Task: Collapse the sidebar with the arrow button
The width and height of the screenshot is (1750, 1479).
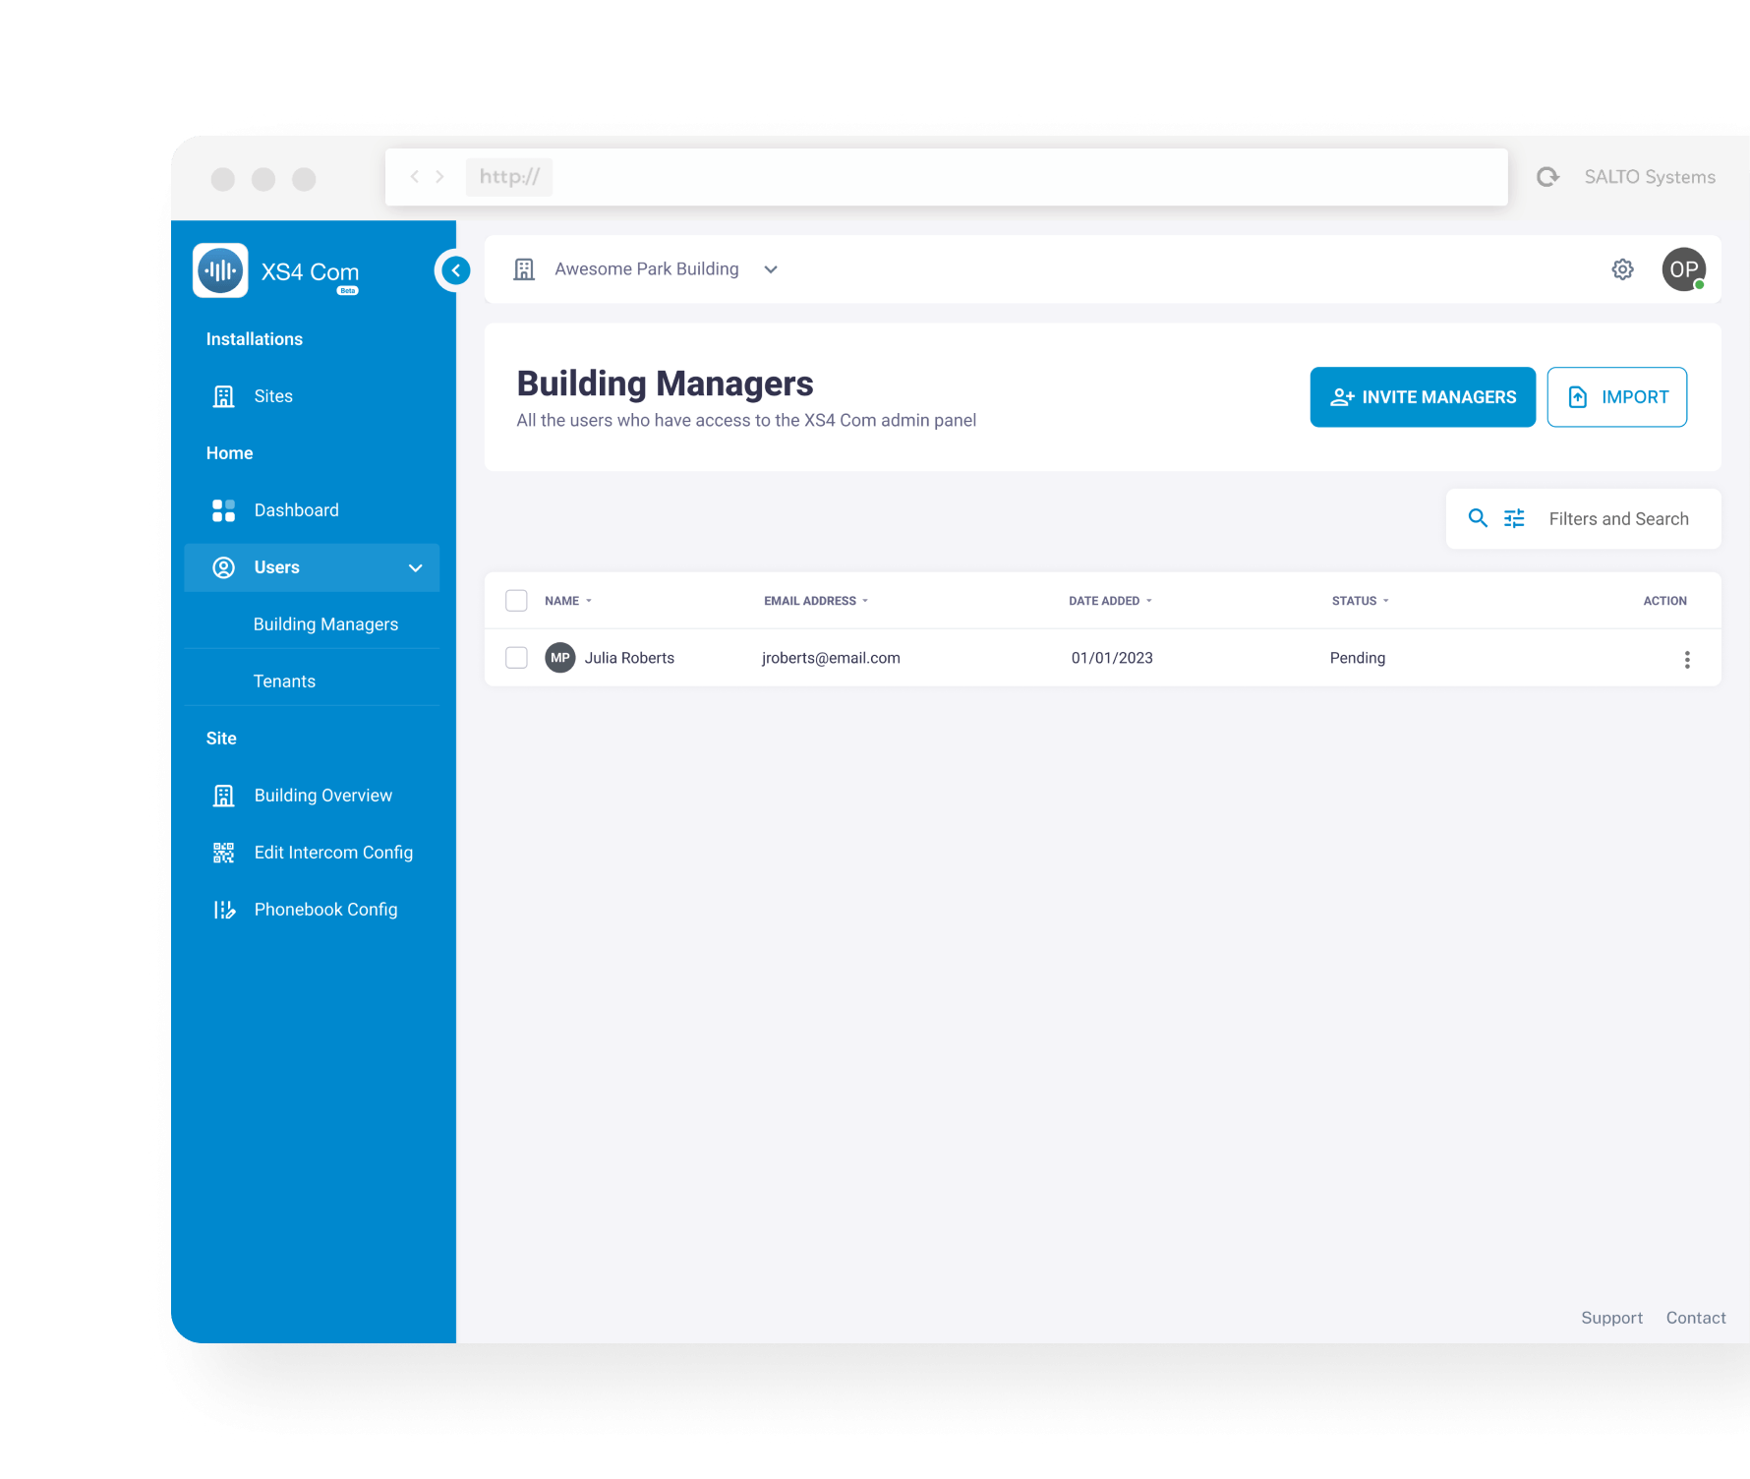Action: pos(455,270)
